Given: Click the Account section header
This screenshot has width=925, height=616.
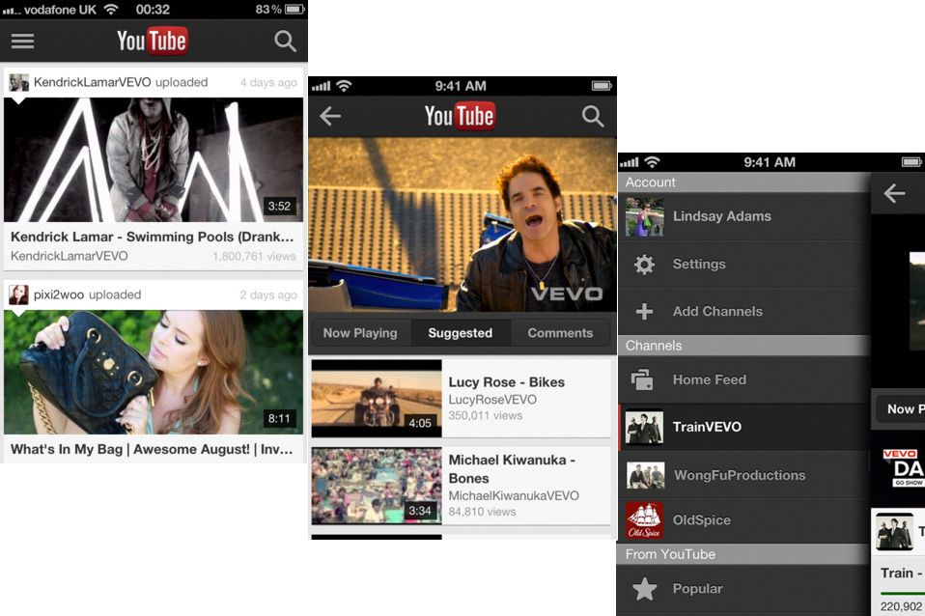Looking at the screenshot, I should [743, 182].
